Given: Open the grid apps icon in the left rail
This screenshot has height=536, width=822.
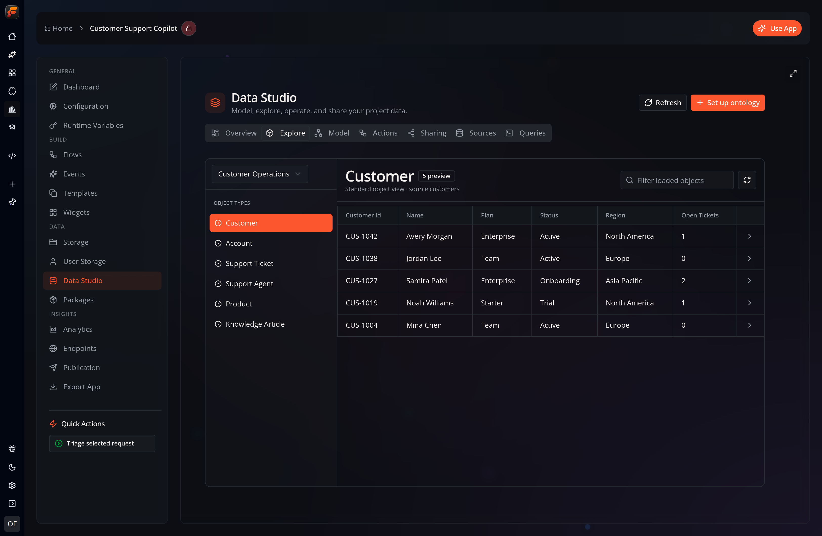Looking at the screenshot, I should tap(12, 73).
